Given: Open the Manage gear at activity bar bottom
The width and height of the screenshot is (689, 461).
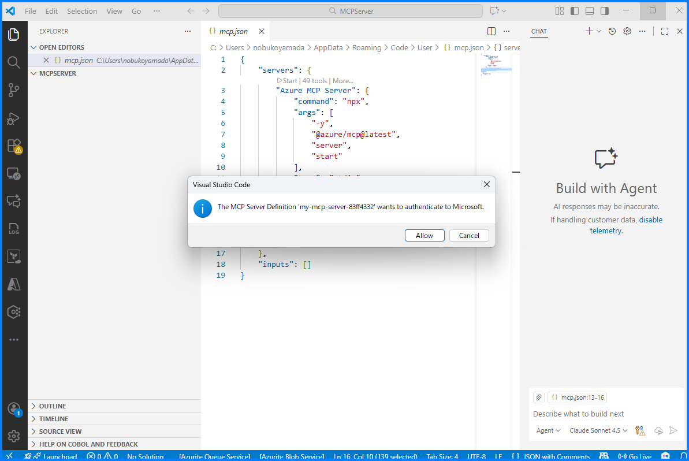Looking at the screenshot, I should (14, 436).
